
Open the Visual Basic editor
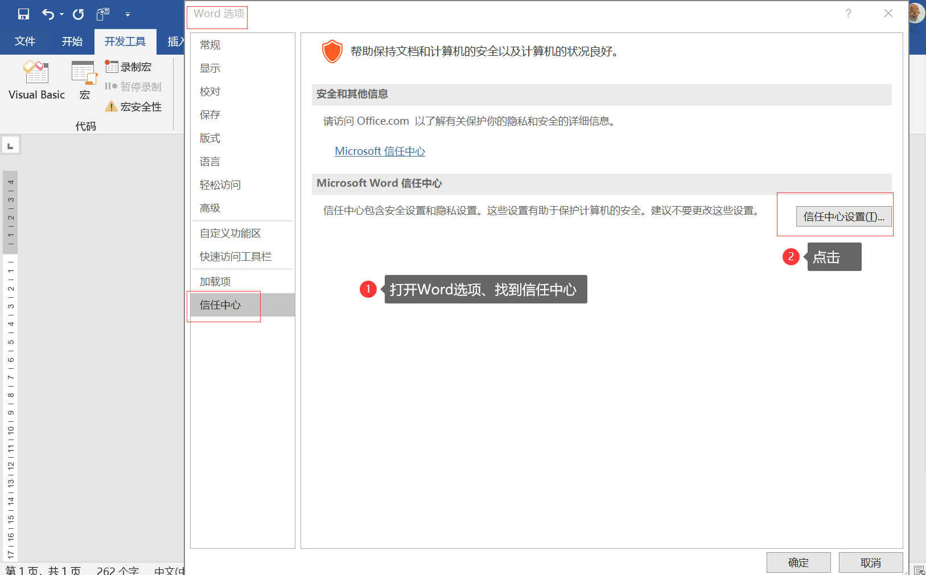click(x=37, y=81)
